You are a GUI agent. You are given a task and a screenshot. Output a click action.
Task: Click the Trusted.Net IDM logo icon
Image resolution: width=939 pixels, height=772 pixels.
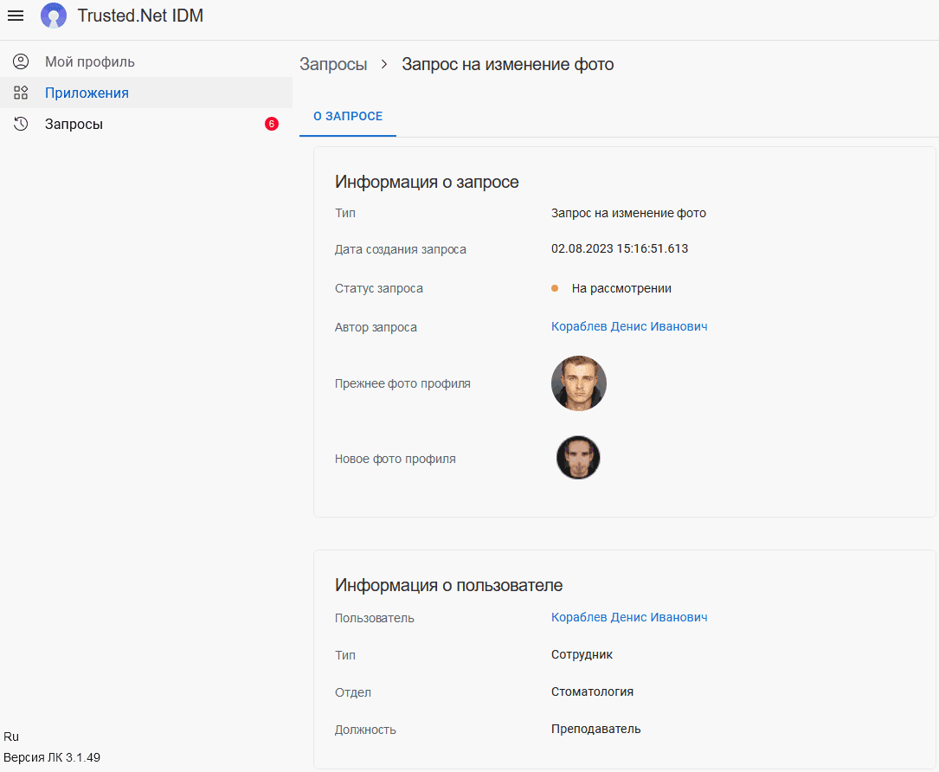54,16
